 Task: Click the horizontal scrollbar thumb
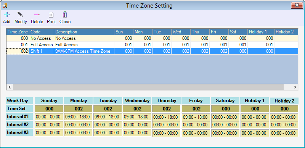(148, 87)
